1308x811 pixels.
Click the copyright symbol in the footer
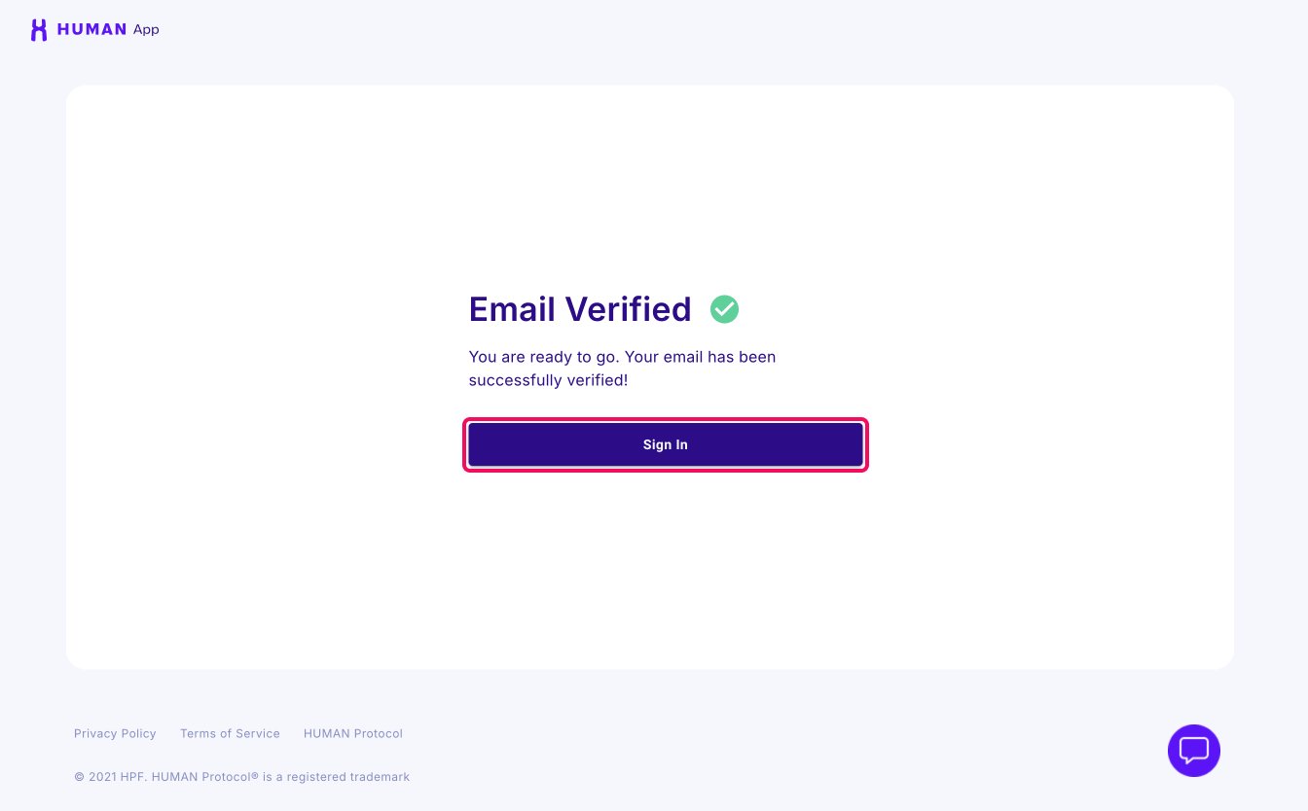click(79, 777)
